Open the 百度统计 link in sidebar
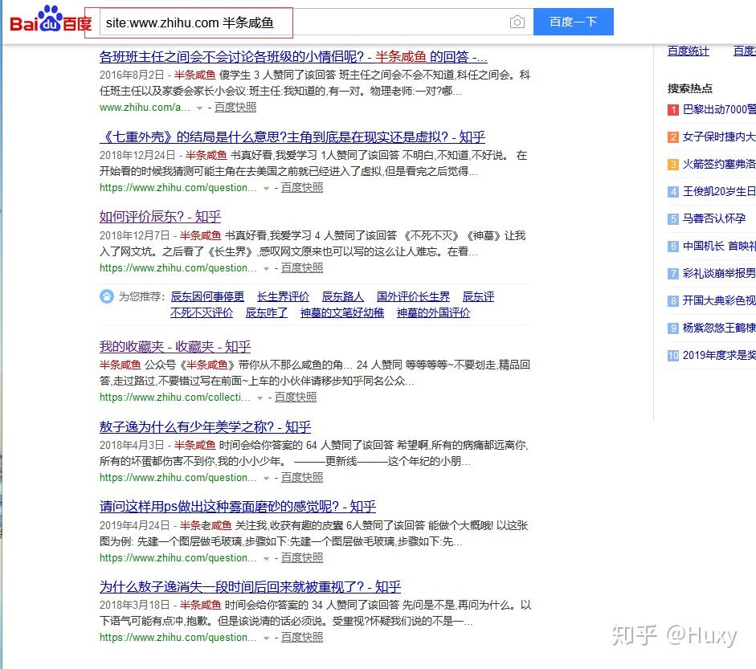This screenshot has width=756, height=669. [688, 51]
